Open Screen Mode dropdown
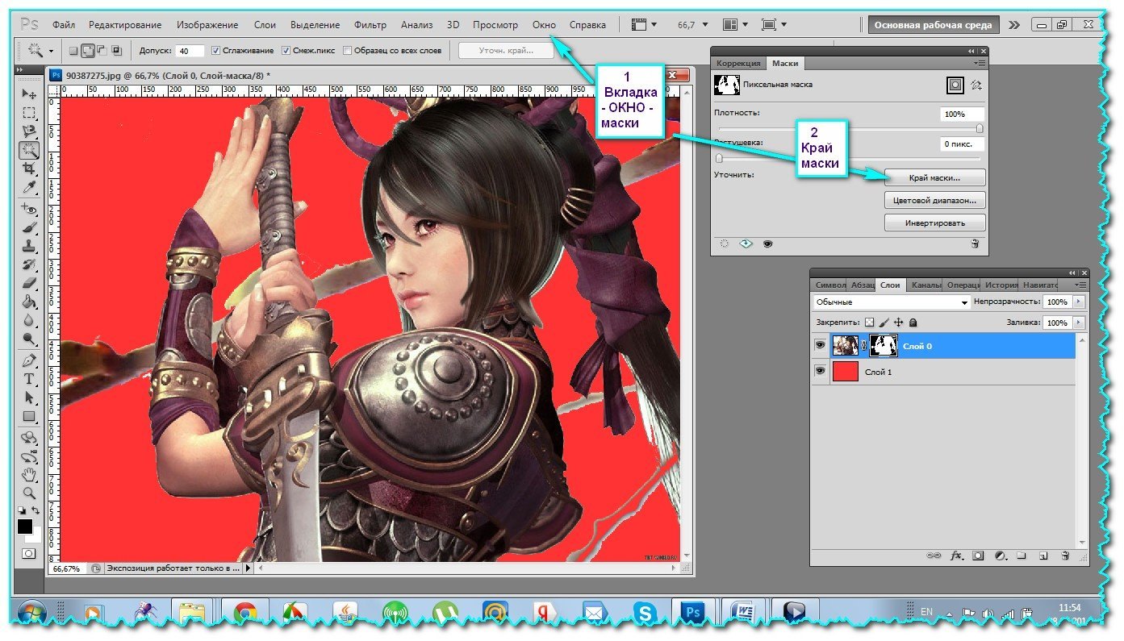The image size is (1124, 641). point(774,25)
